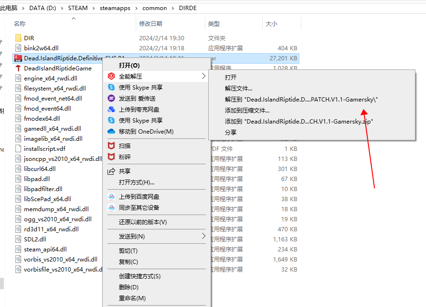Expand the 发送到(N) submenu arrow
Image resolution: width=426 pixels, height=307 pixels.
(x=203, y=236)
